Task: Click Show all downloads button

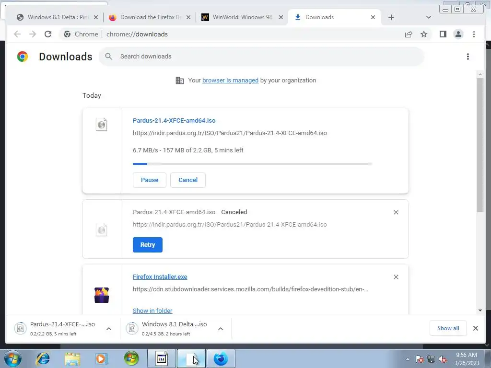Action: pyautogui.click(x=448, y=328)
